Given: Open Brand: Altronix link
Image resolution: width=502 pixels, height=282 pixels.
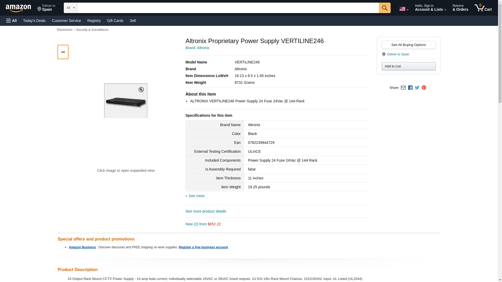Looking at the screenshot, I should click(x=197, y=48).
